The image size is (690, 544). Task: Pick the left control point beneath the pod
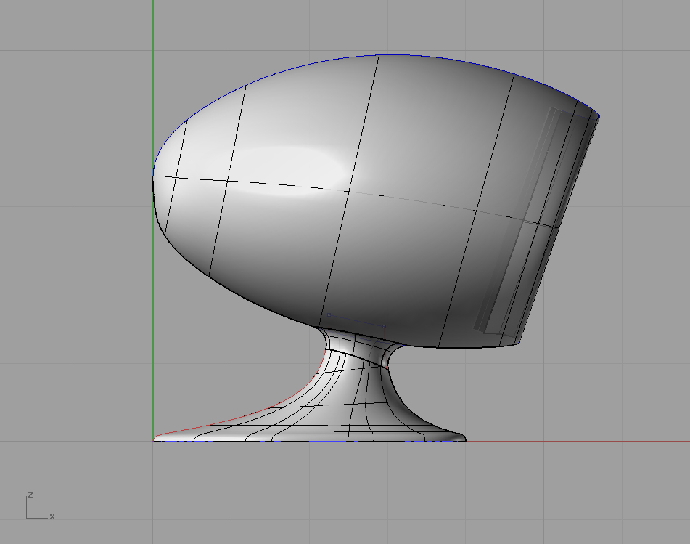point(329,314)
